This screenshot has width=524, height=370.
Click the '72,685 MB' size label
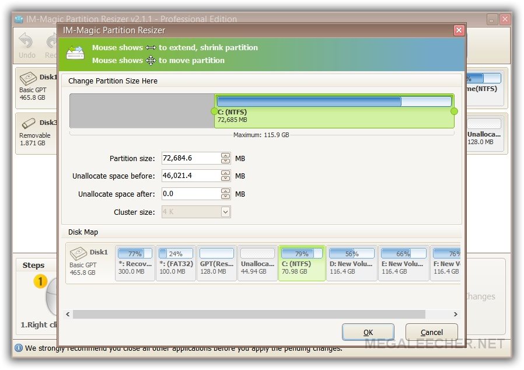[232, 120]
